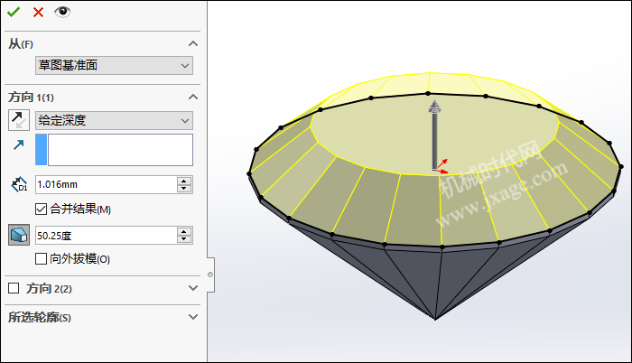Cancel the feature with red X

[x=38, y=13]
